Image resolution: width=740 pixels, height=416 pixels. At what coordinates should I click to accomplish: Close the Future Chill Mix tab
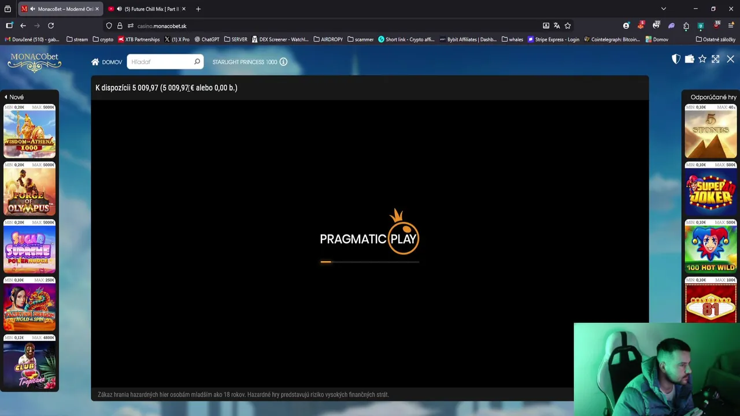coord(184,9)
